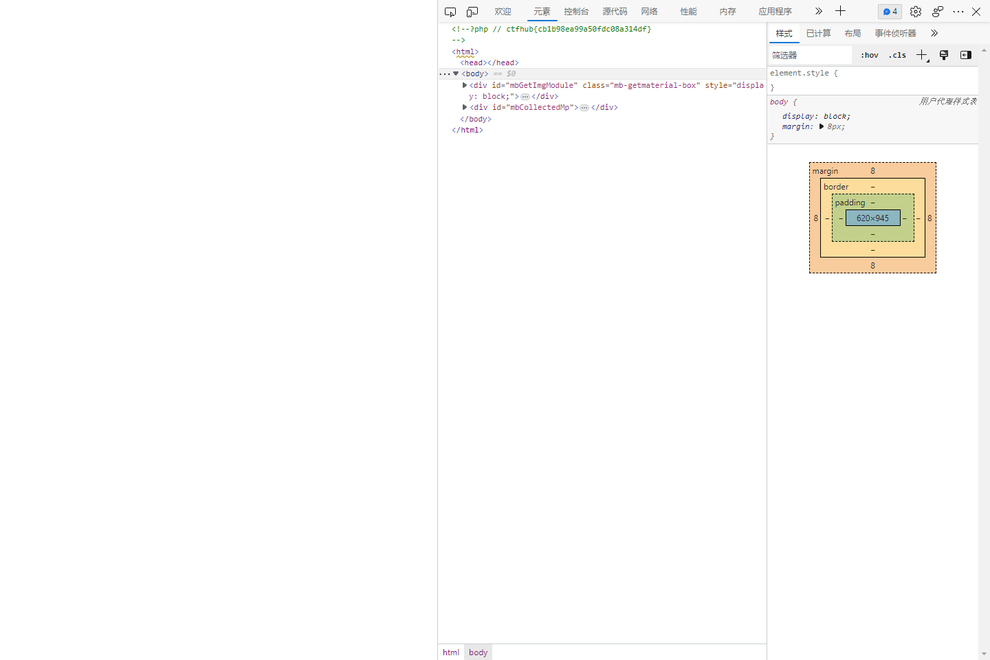
Task: Click the element.style rule
Action: 804,73
